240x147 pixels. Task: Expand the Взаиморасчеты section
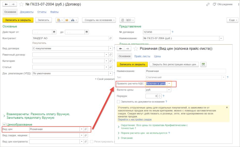click(x=4, y=116)
